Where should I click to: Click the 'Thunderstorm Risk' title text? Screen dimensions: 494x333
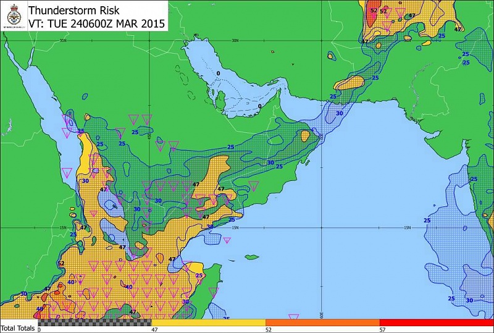coord(74,10)
